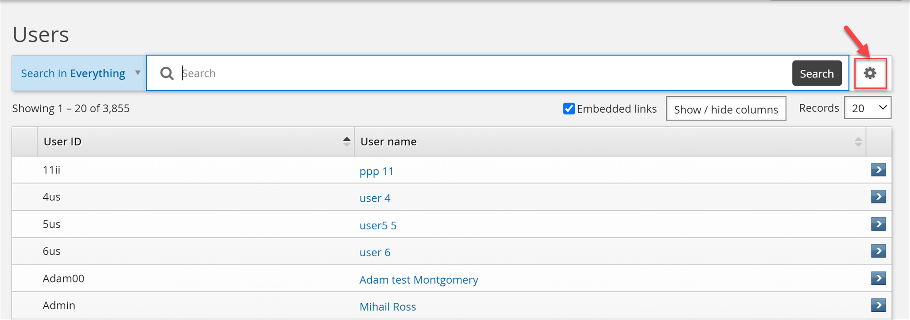Open details arrow for user Adam00
The width and height of the screenshot is (910, 320).
(878, 278)
